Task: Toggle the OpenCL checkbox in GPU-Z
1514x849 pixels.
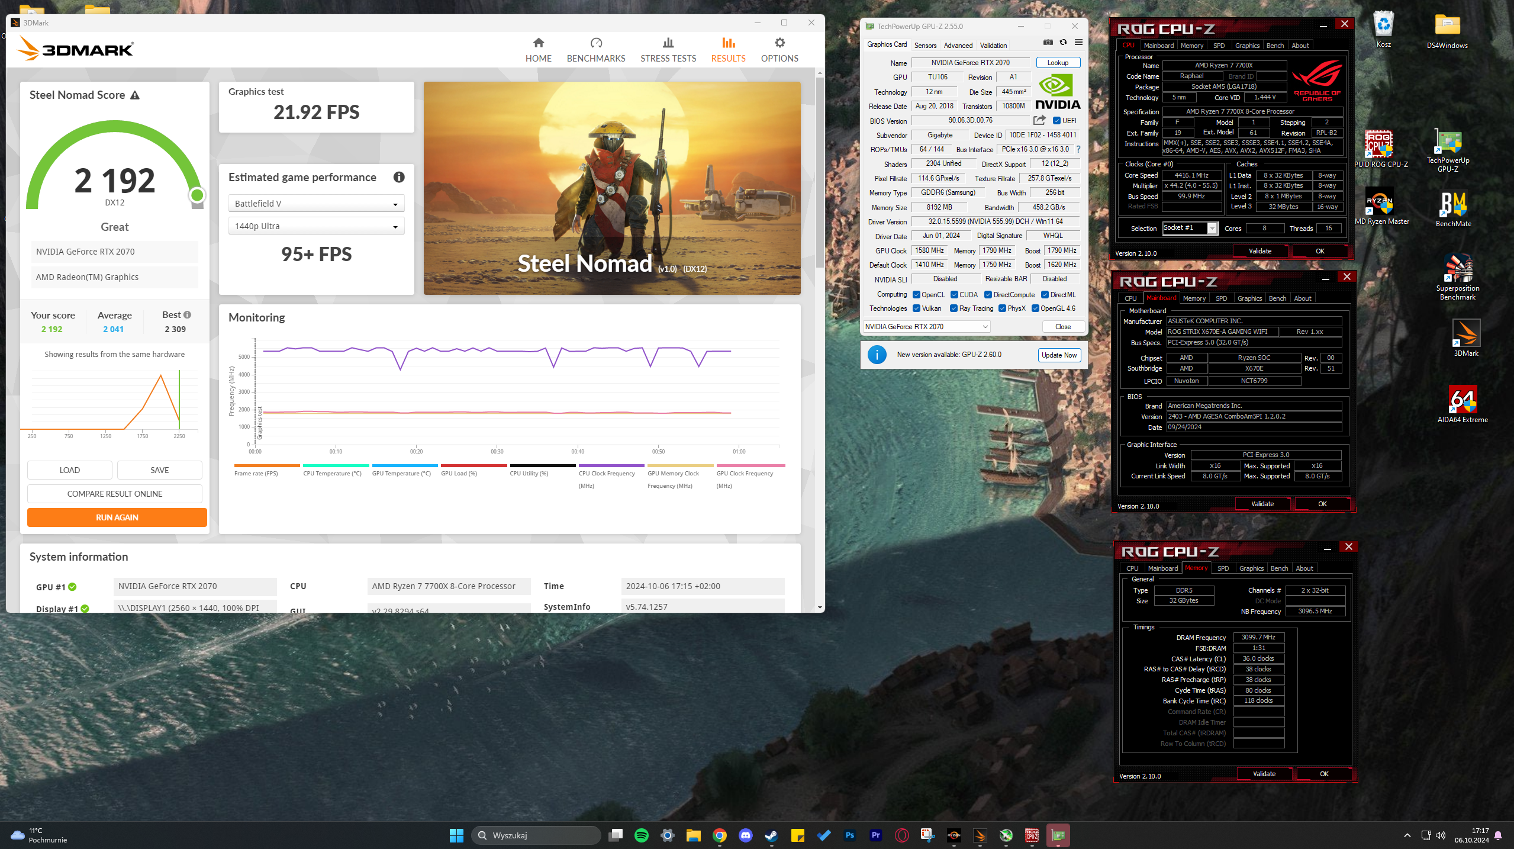Action: [x=916, y=295]
